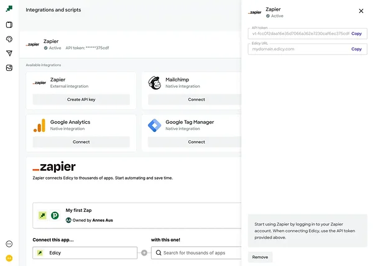
Task: Click the yellow user avatar icon
Action: click(9, 258)
